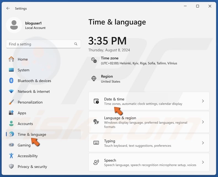
Task: Open Privacy & security settings
Action: 43,166
